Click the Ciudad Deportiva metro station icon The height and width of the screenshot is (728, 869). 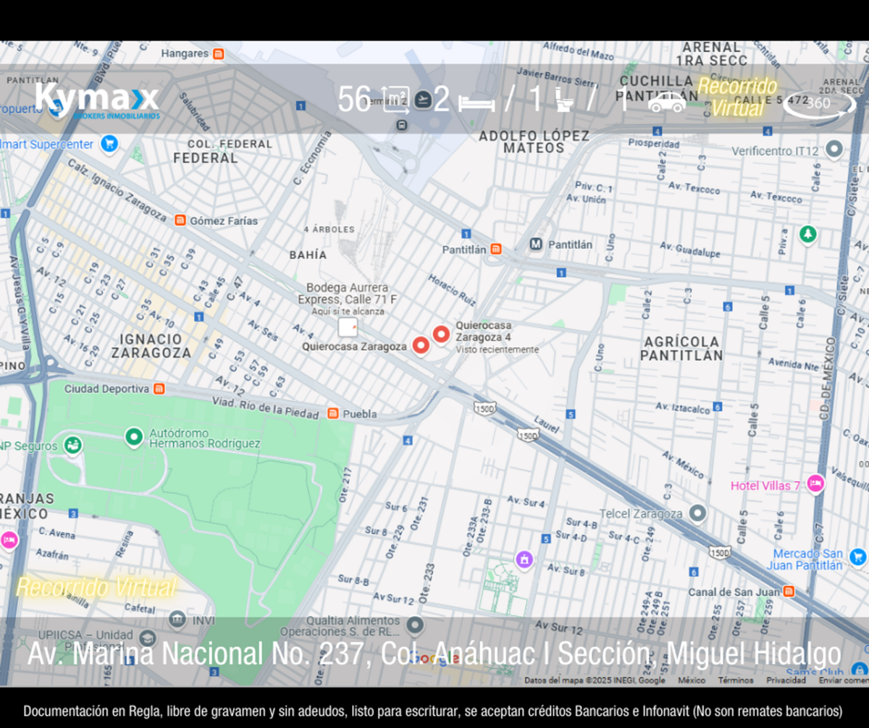click(159, 389)
